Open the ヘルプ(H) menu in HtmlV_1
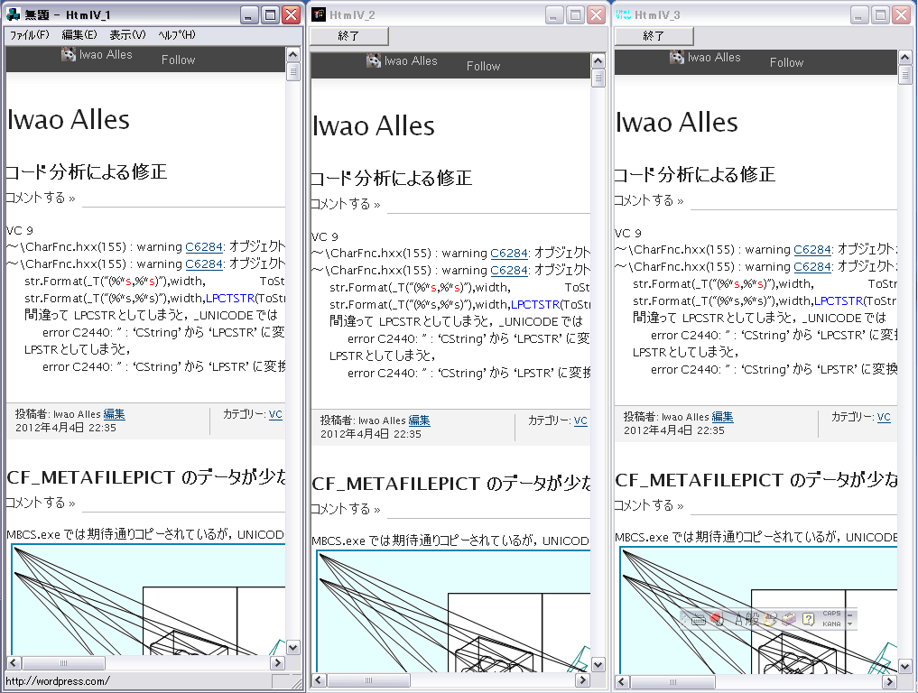The height and width of the screenshot is (693, 918). pos(177,35)
